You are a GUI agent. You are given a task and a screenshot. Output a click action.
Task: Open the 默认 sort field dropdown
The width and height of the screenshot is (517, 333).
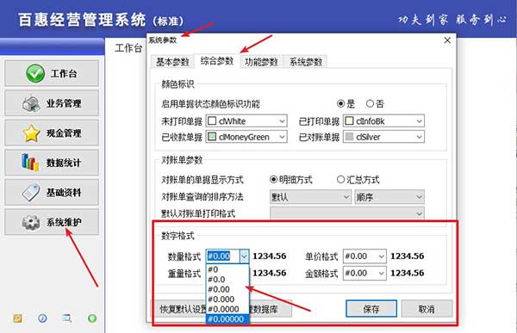click(310, 197)
